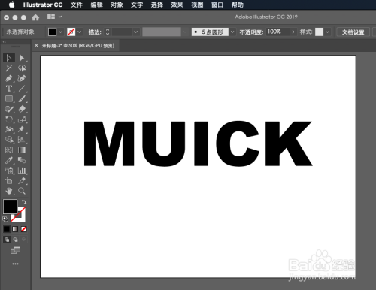Image resolution: width=376 pixels, height=290 pixels.
Task: Select the Mesh tool
Action: [x=9, y=150]
